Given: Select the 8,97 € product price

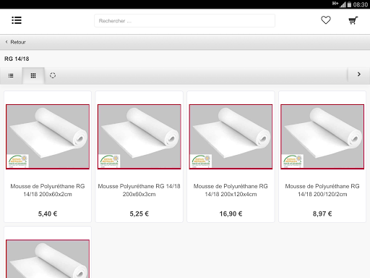Looking at the screenshot, I should coord(322,214).
